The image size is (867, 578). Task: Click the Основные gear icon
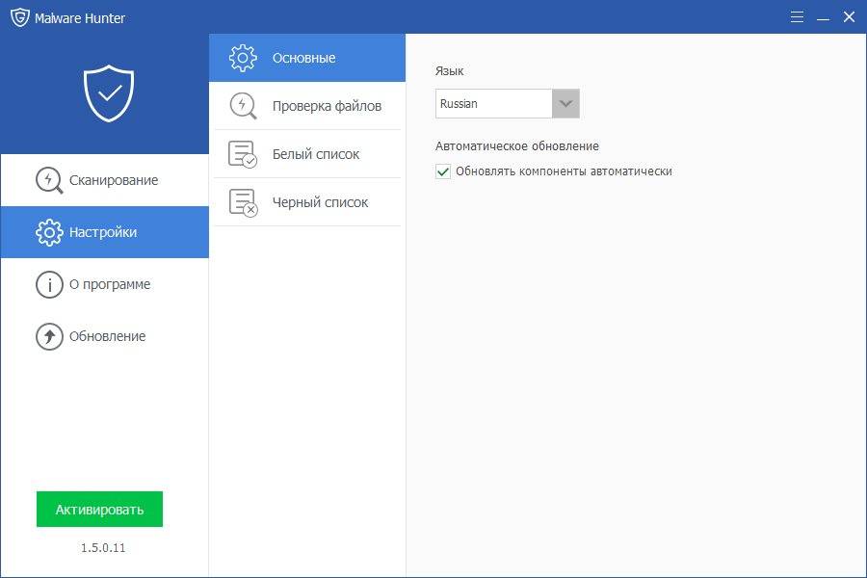tap(243, 58)
